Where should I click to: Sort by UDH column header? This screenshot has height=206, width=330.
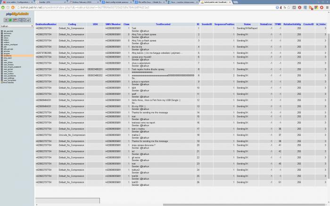(x=95, y=25)
